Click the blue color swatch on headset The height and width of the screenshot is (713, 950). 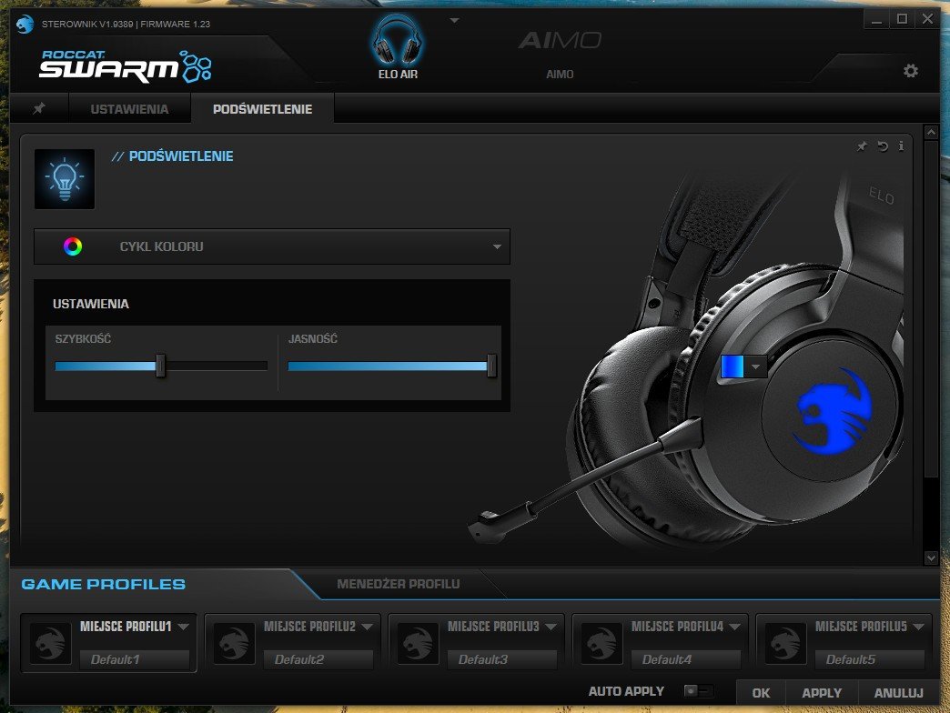733,367
